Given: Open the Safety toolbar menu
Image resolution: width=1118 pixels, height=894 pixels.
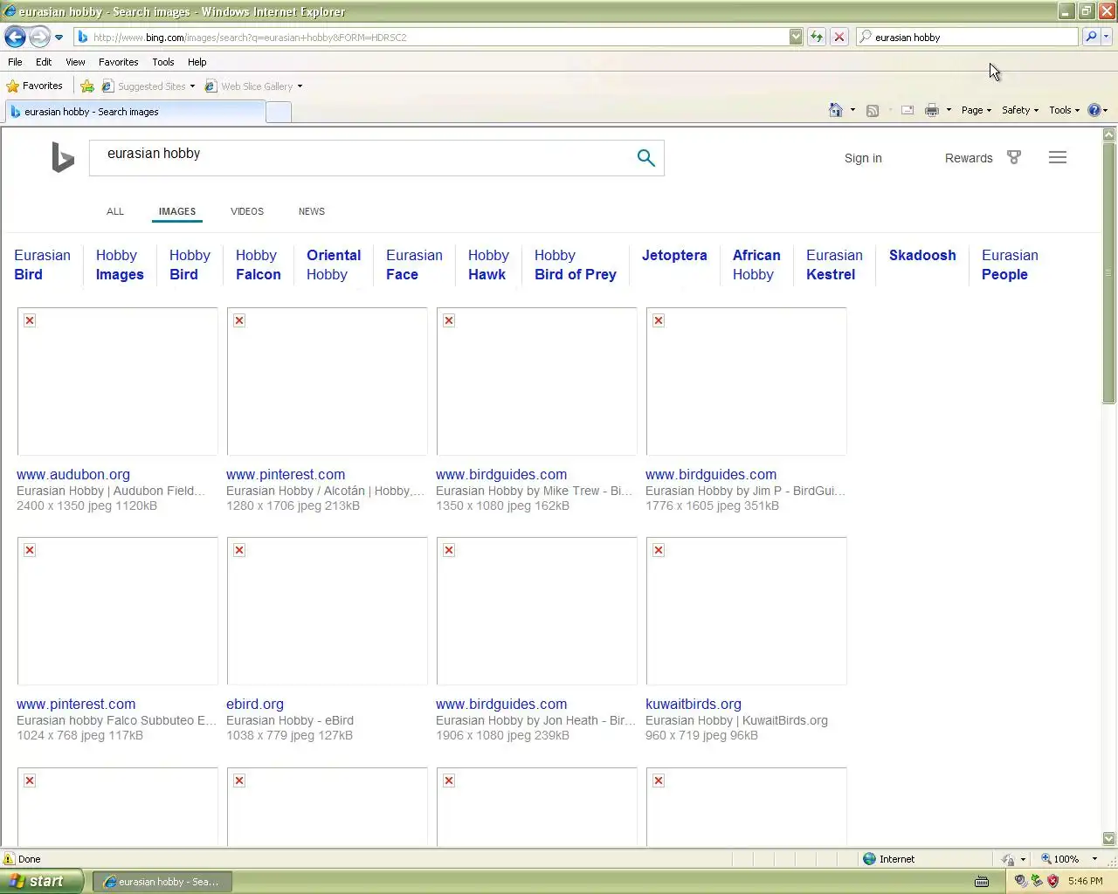Looking at the screenshot, I should click(x=1019, y=110).
